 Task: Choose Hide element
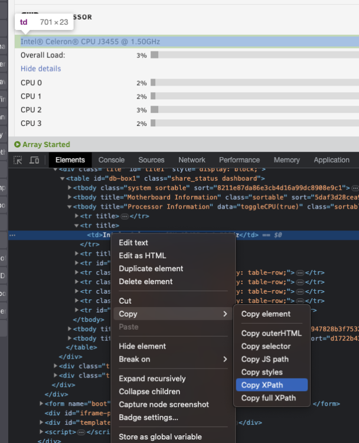[173, 346]
